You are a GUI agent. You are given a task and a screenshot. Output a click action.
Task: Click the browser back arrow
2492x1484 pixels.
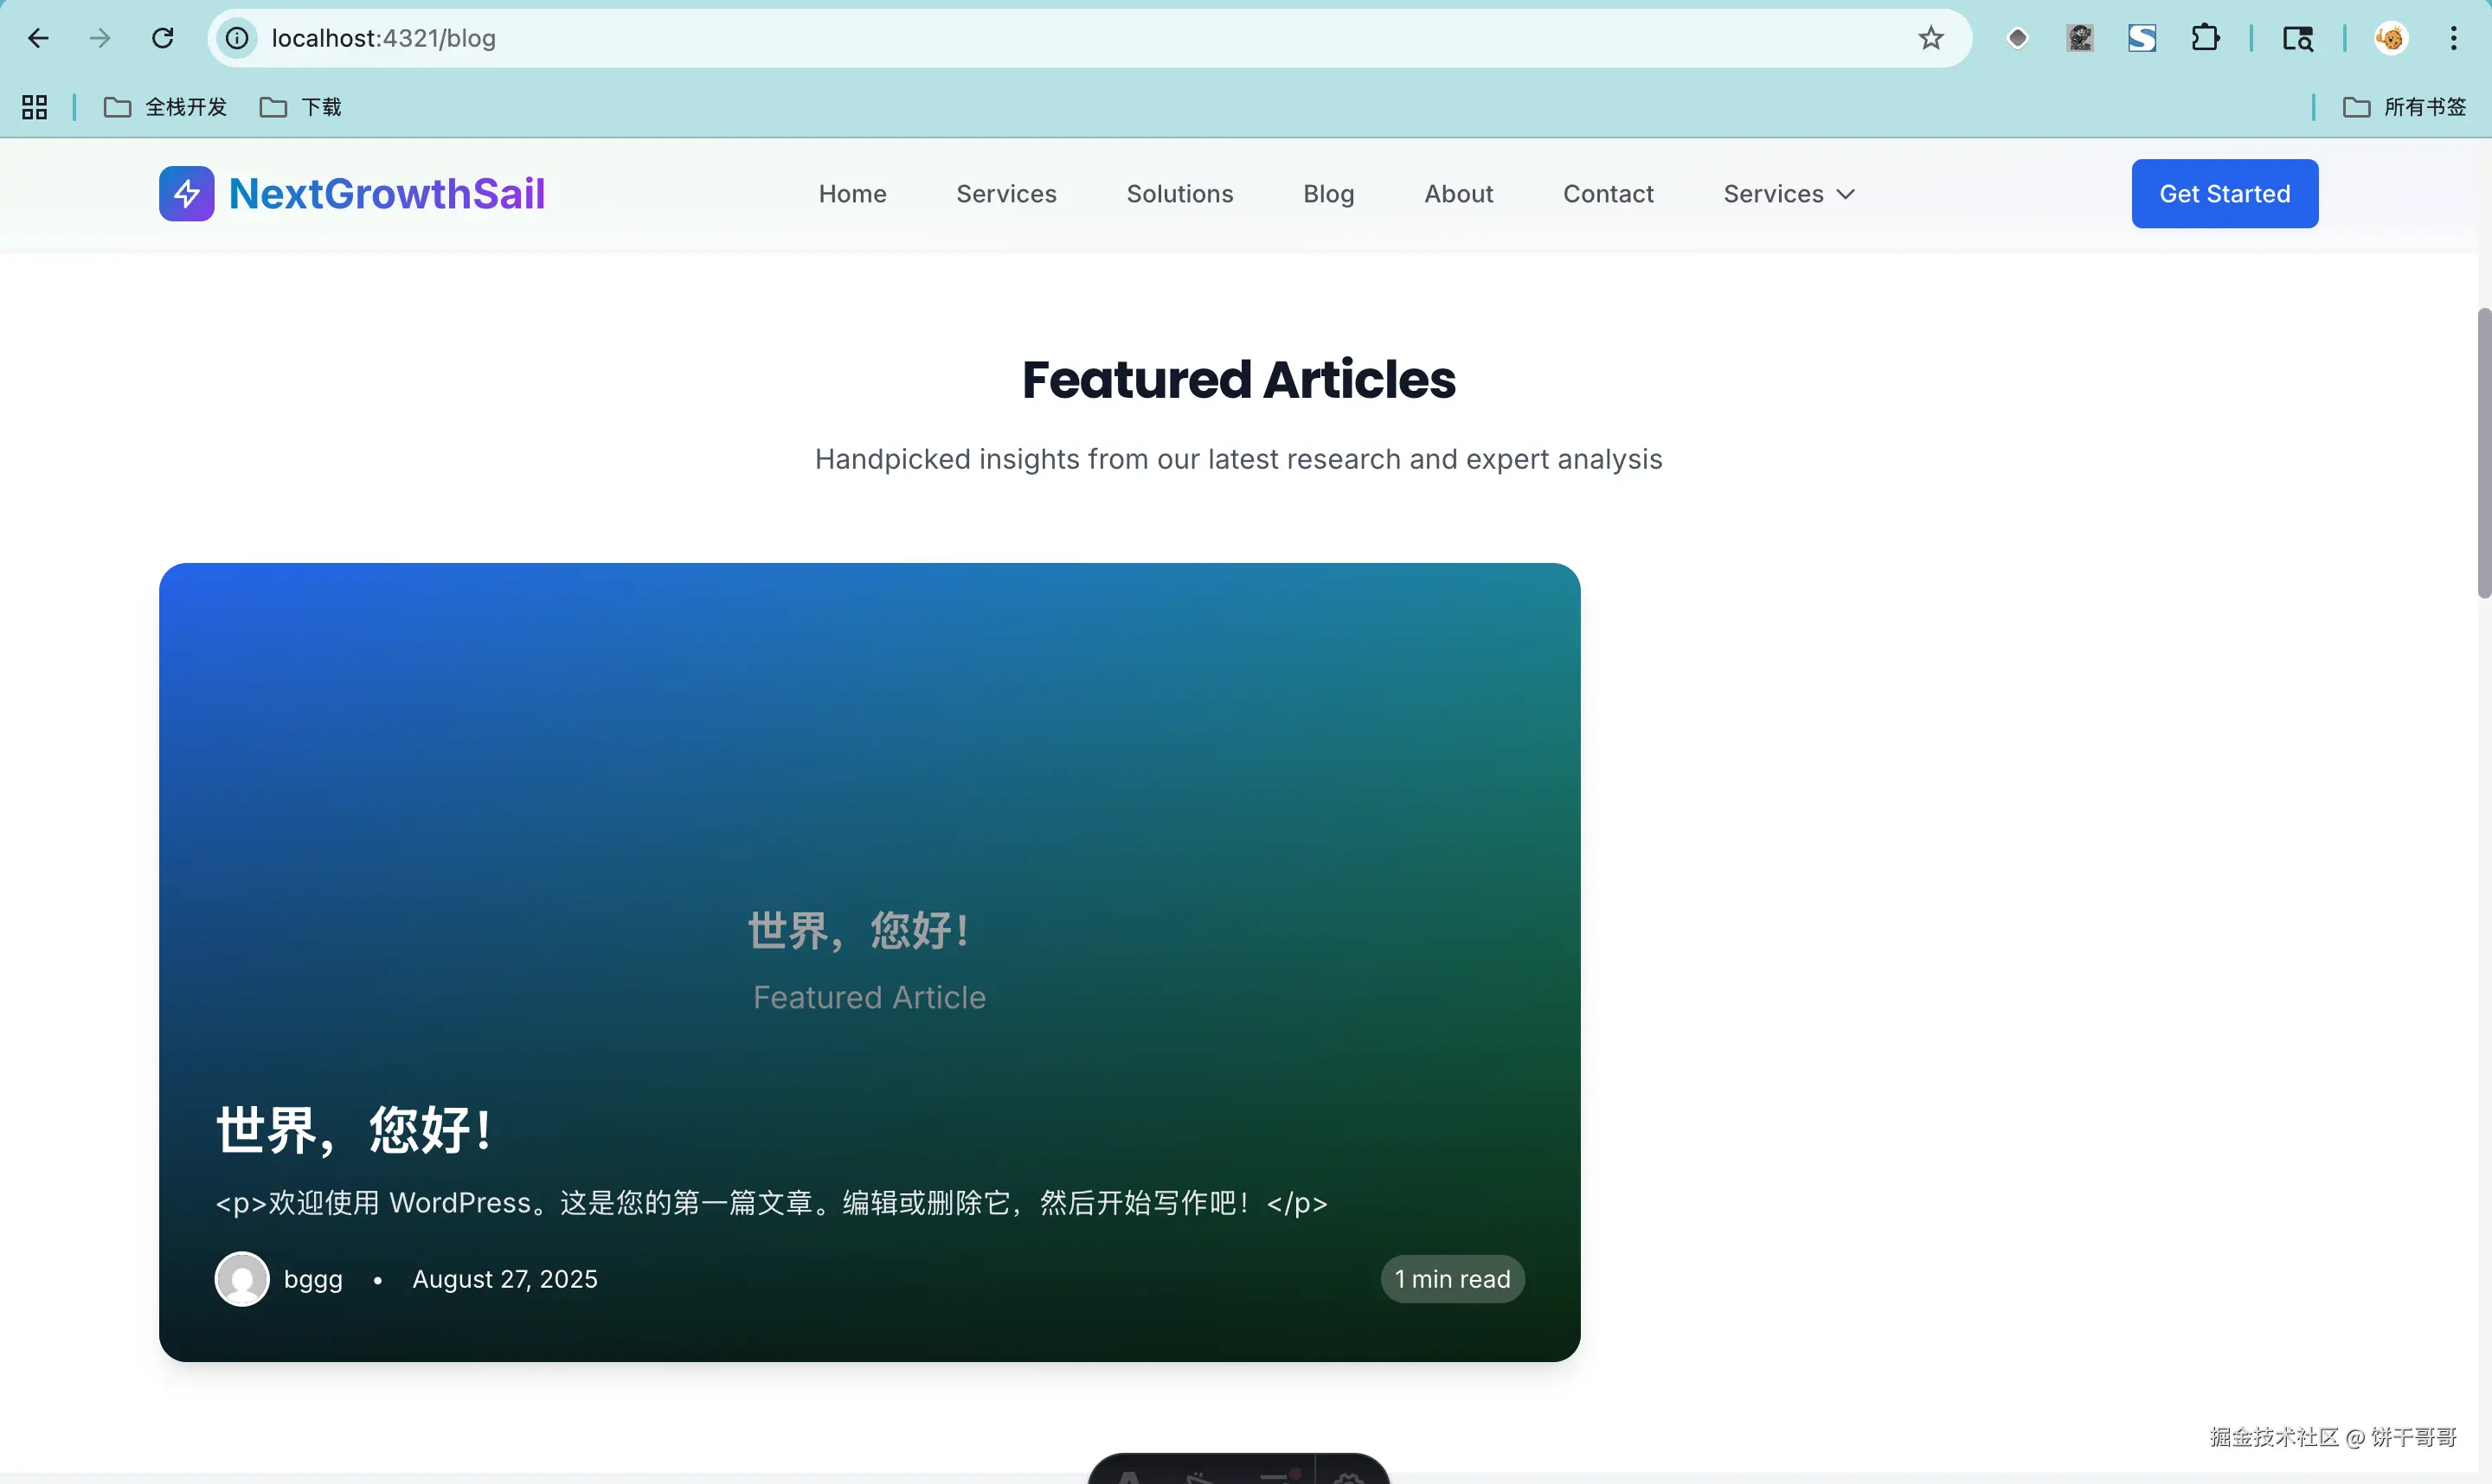click(x=38, y=38)
